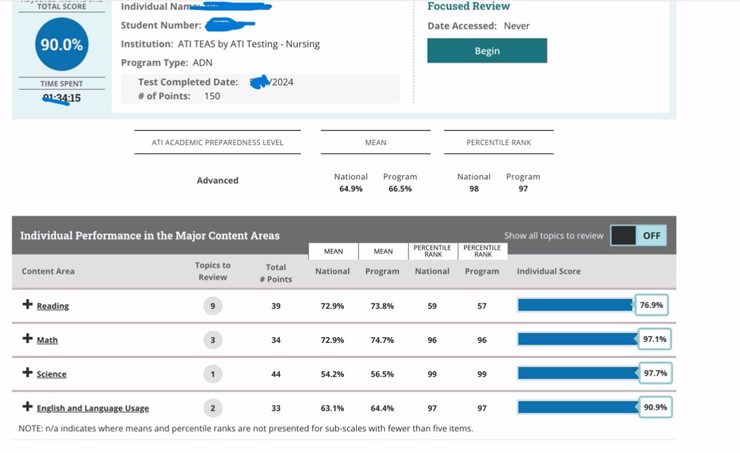Click the 97.7% Science score label
The height and width of the screenshot is (453, 740).
point(655,373)
